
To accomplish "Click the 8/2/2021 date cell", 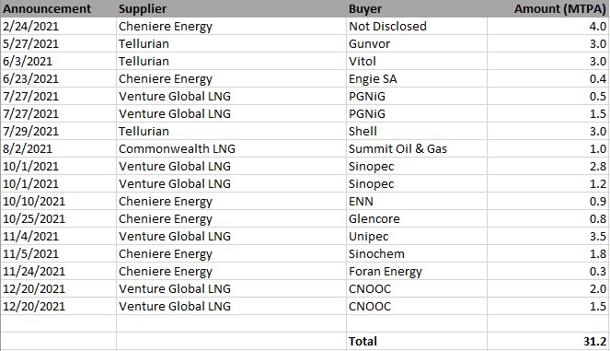I will point(58,149).
